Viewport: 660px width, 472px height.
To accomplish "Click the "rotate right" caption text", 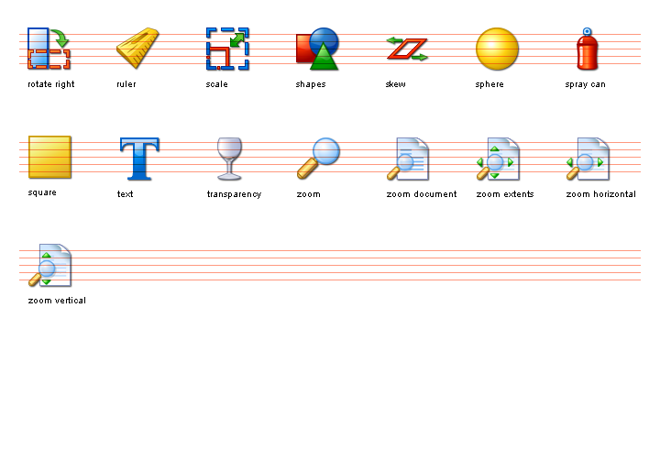I will [51, 84].
